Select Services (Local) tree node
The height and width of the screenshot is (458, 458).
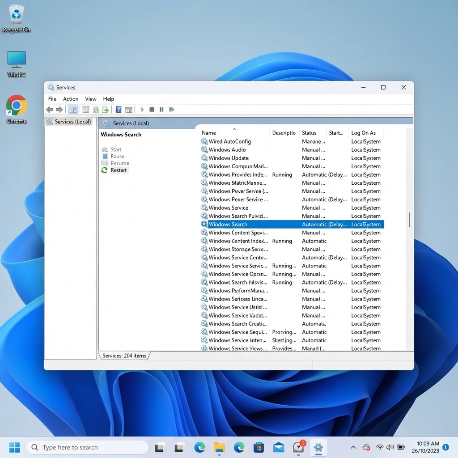69,122
